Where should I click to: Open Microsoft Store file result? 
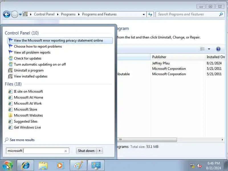click(25, 109)
